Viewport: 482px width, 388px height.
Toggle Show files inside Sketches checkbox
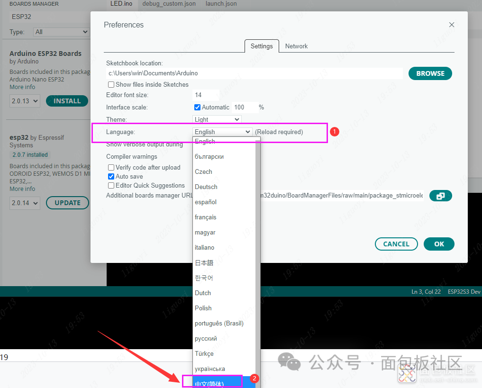(x=111, y=84)
